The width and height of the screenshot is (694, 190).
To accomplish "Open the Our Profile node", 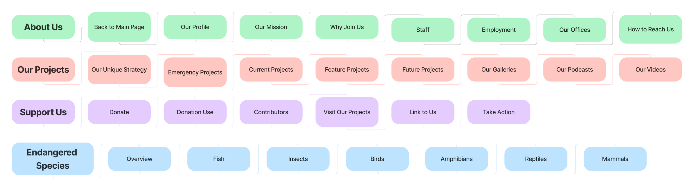I will [x=195, y=27].
